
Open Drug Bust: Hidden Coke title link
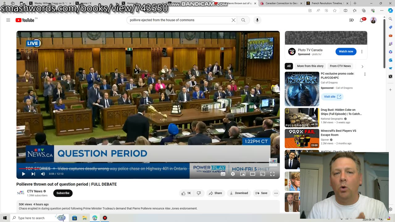pos(341,112)
